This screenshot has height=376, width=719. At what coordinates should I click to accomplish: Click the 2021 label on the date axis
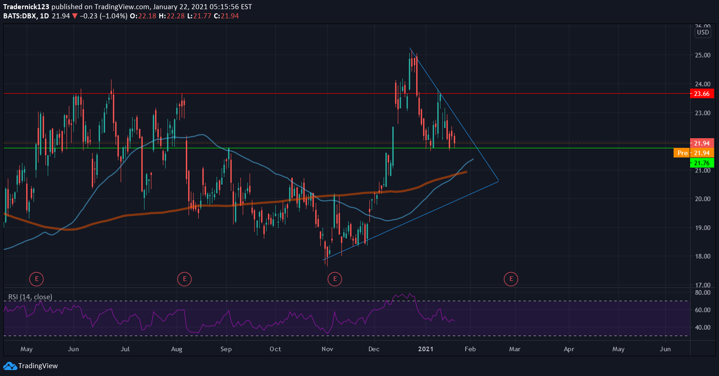[x=426, y=349]
